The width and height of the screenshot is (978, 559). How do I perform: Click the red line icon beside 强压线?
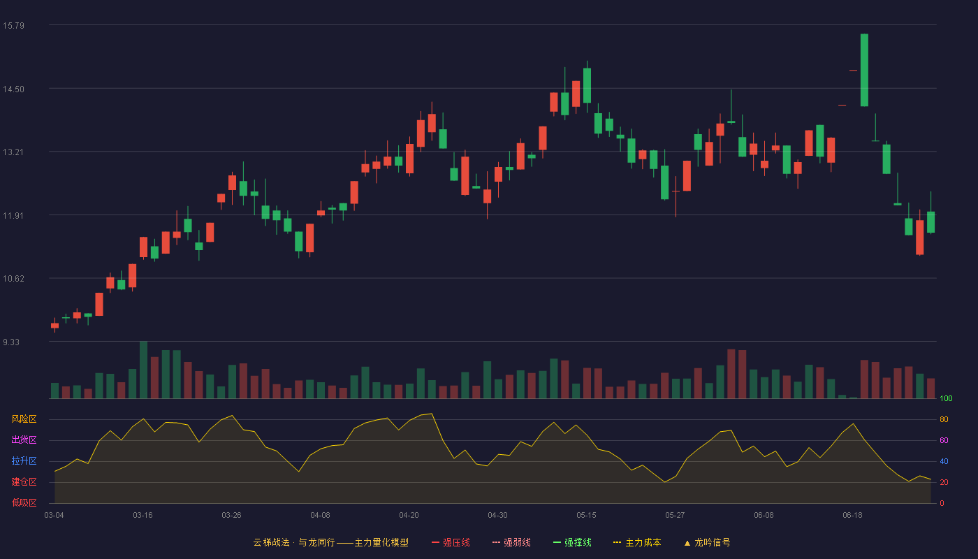coord(435,542)
